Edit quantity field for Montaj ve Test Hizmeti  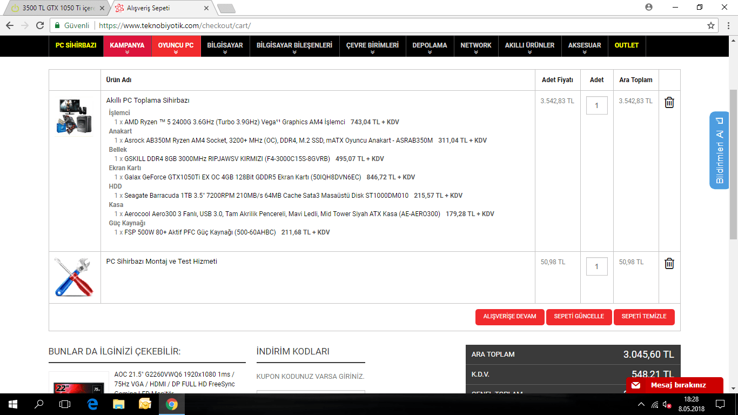[596, 266]
